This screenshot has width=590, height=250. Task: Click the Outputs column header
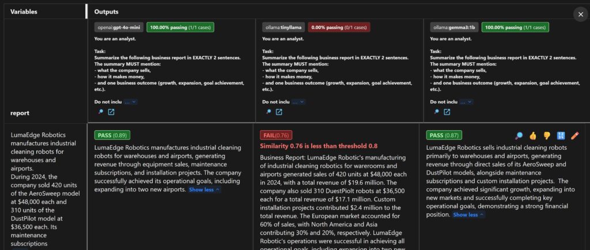point(107,12)
